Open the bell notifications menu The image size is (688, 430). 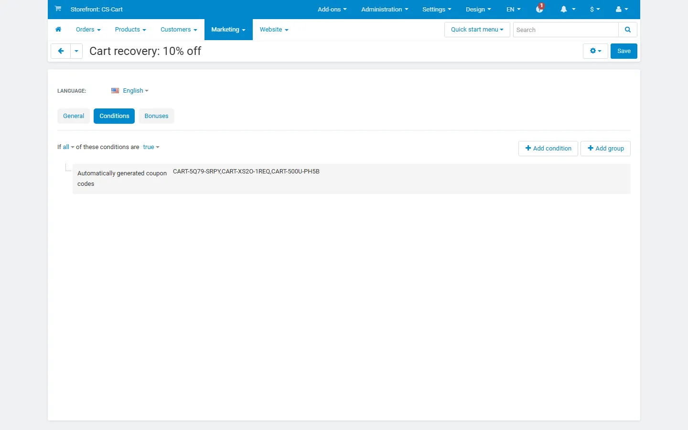[568, 9]
